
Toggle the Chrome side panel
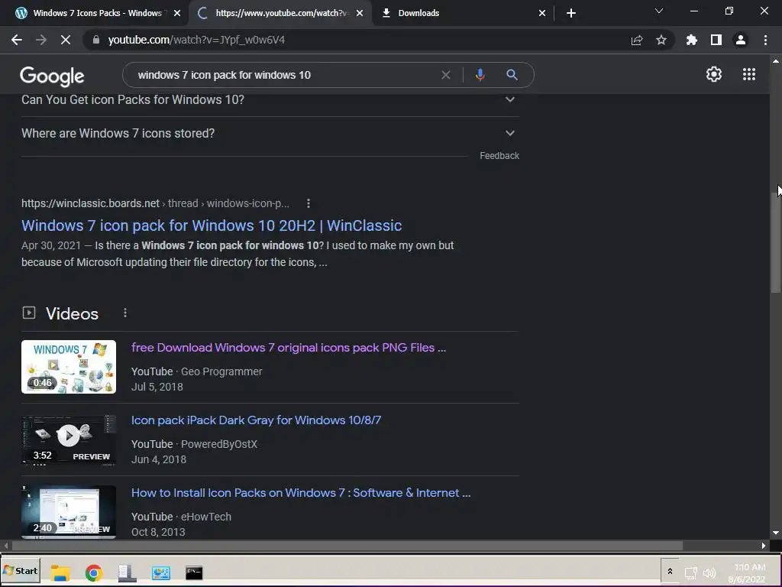[x=716, y=40]
